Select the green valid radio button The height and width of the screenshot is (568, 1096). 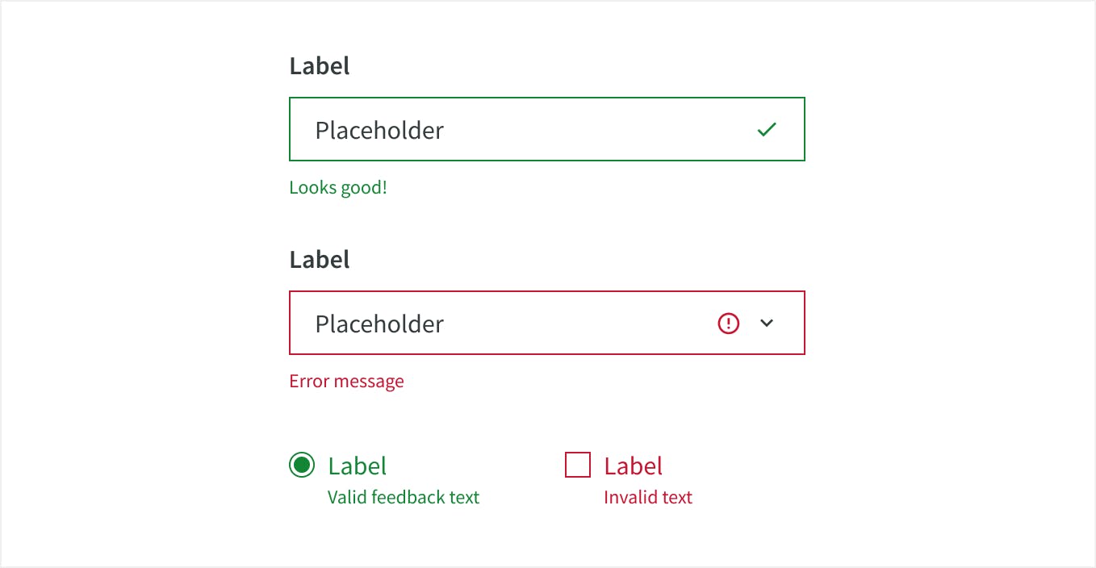click(302, 465)
